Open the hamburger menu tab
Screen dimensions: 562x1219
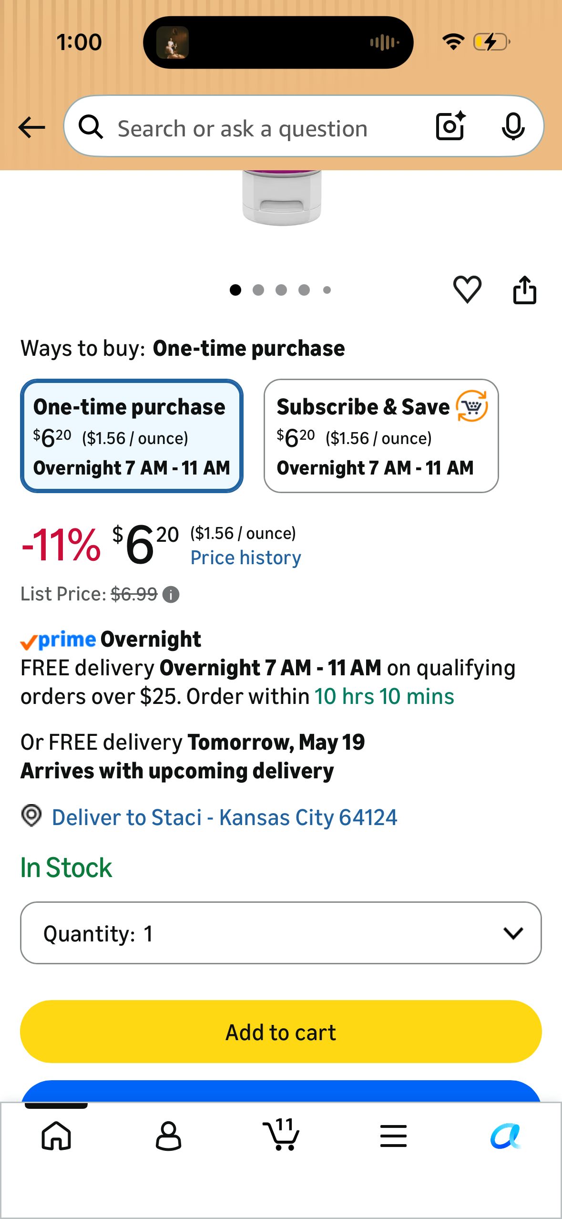coord(393,1136)
